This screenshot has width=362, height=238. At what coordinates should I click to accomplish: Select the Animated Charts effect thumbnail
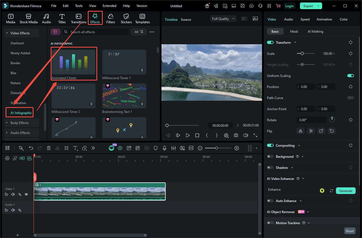coord(74,62)
